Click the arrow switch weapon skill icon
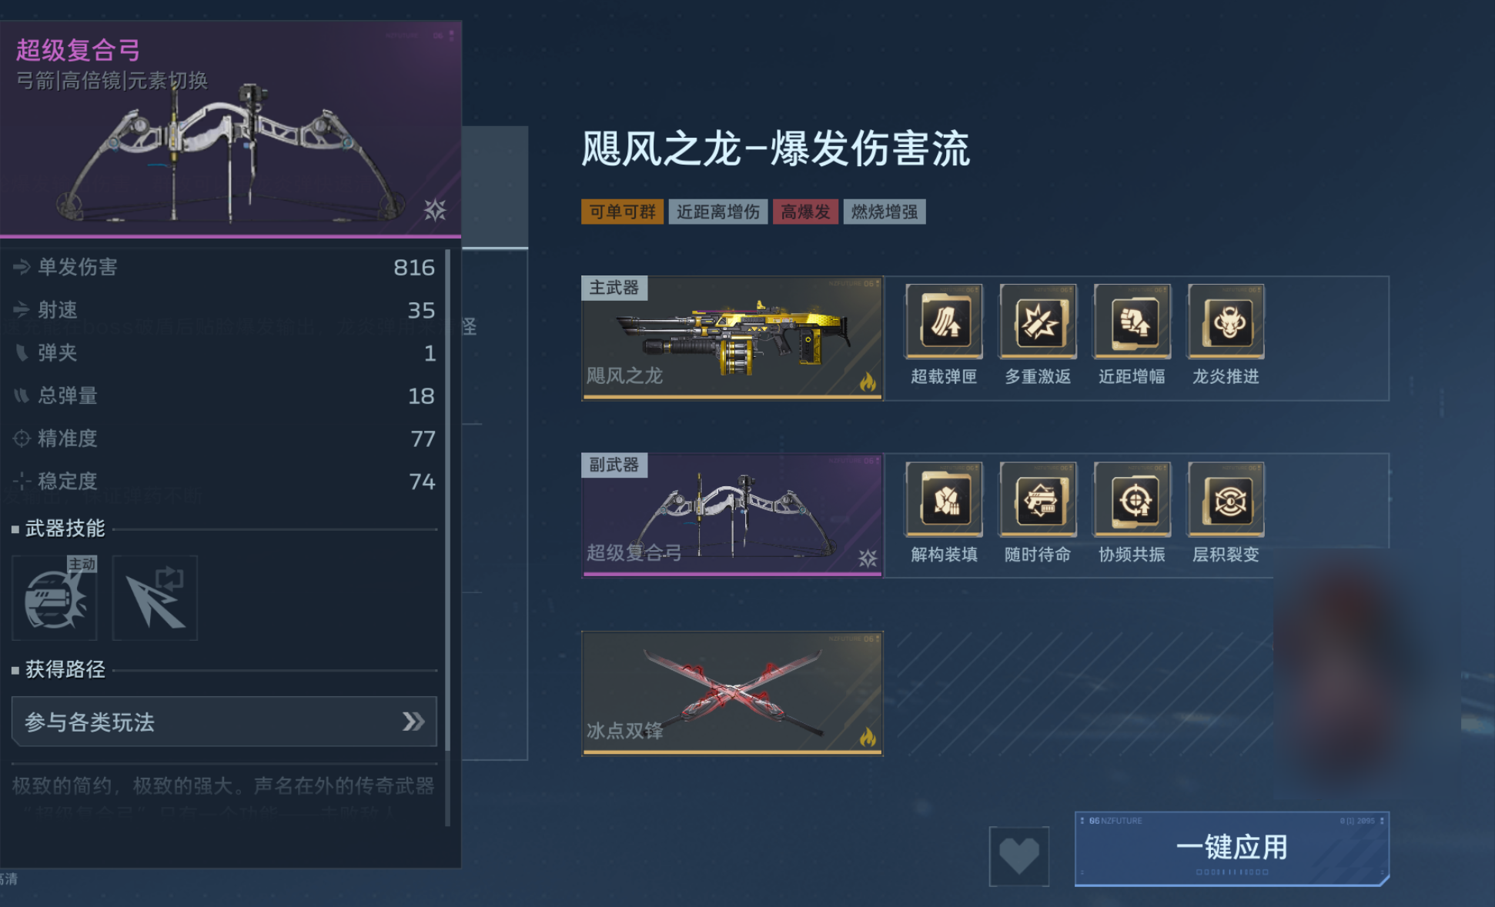Viewport: 1495px width, 907px height. 155,598
